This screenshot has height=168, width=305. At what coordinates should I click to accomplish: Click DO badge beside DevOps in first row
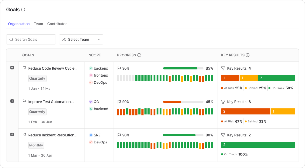[x=91, y=82]
